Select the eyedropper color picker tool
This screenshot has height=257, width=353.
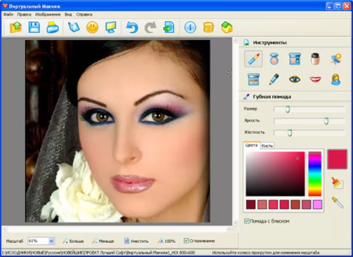337,202
